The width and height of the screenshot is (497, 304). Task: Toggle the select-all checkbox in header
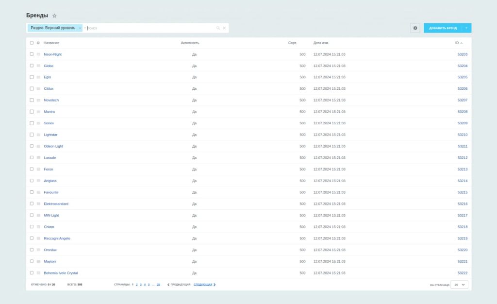click(32, 43)
